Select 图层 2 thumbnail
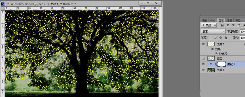245x97 pixels. click(211, 44)
